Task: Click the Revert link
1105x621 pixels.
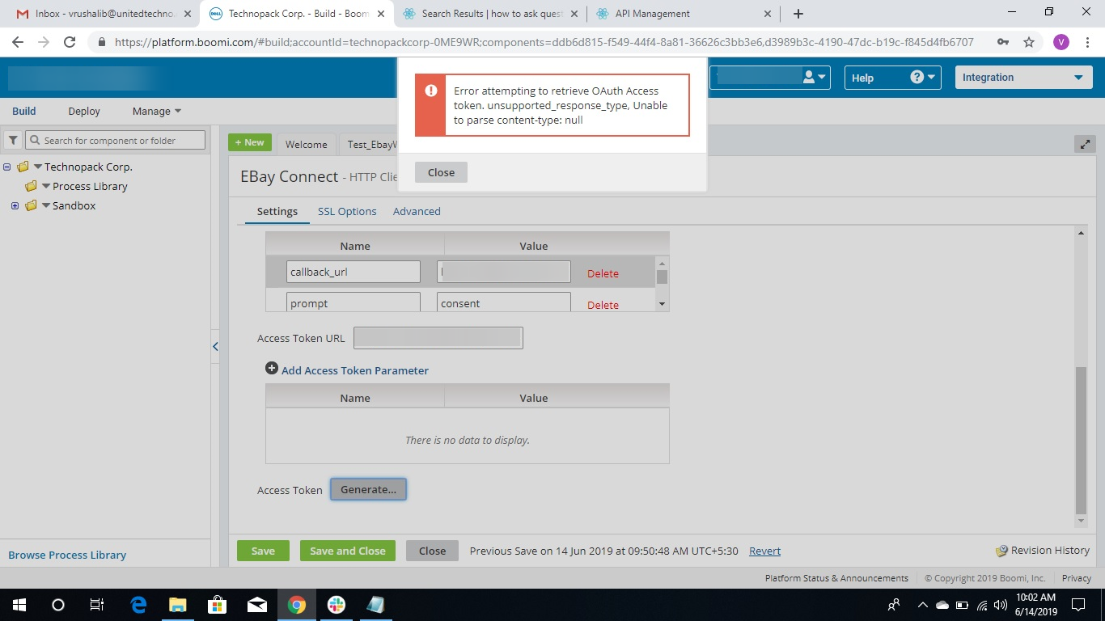Action: 764,551
